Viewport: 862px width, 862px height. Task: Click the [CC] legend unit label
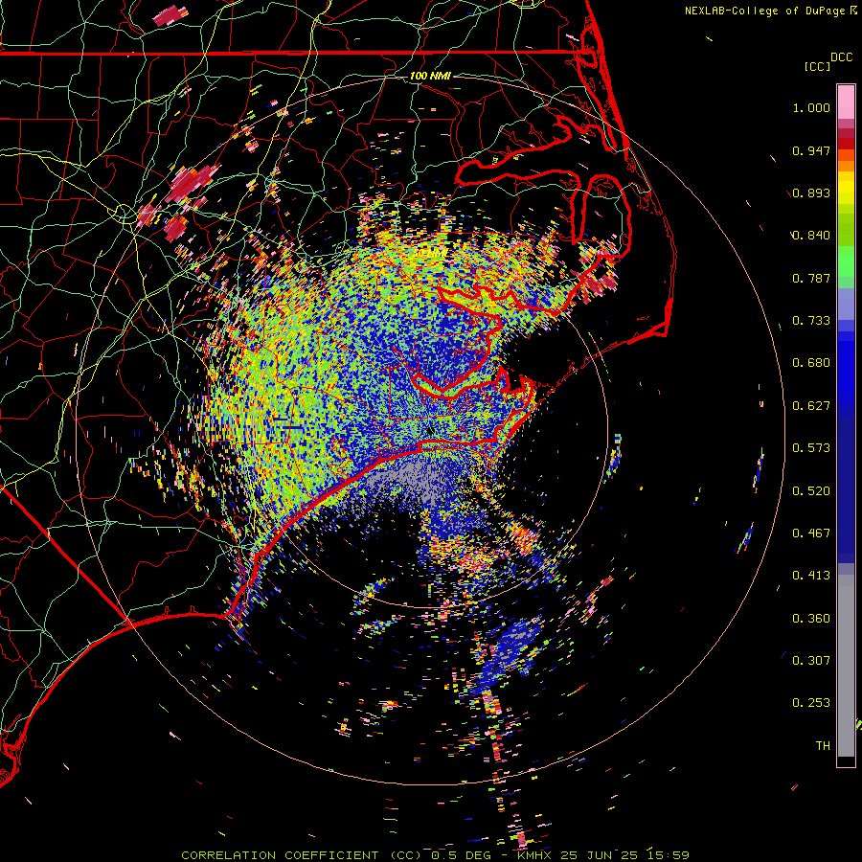817,66
